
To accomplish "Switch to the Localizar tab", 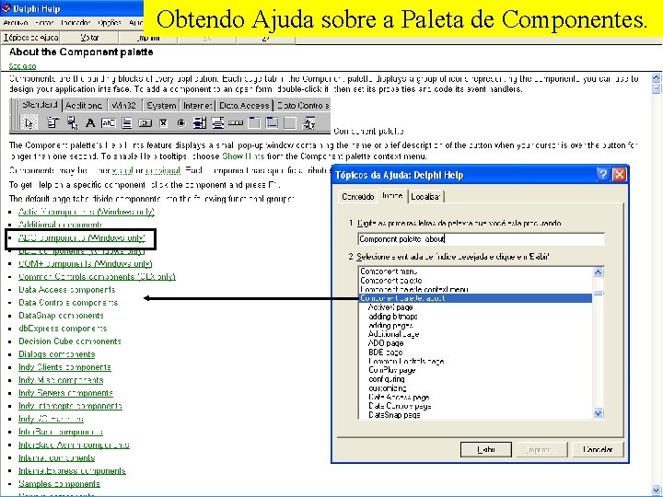I will point(426,197).
